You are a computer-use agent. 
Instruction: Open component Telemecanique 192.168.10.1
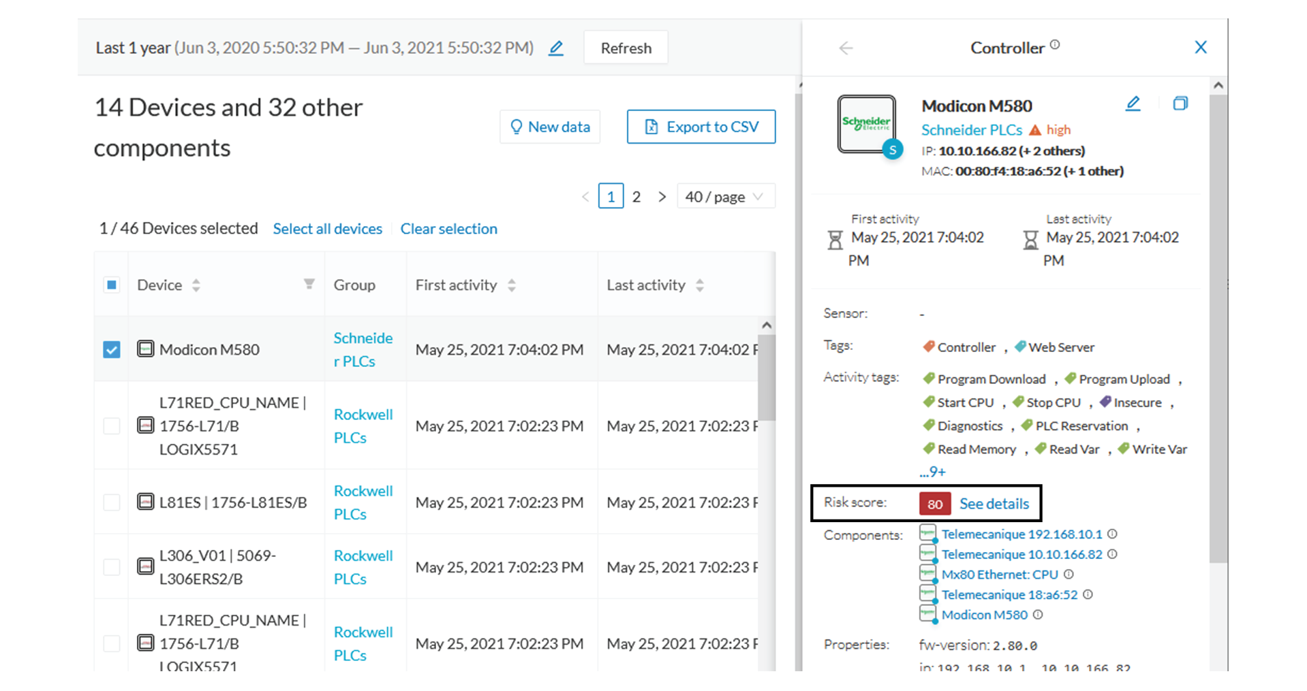[x=1021, y=534]
